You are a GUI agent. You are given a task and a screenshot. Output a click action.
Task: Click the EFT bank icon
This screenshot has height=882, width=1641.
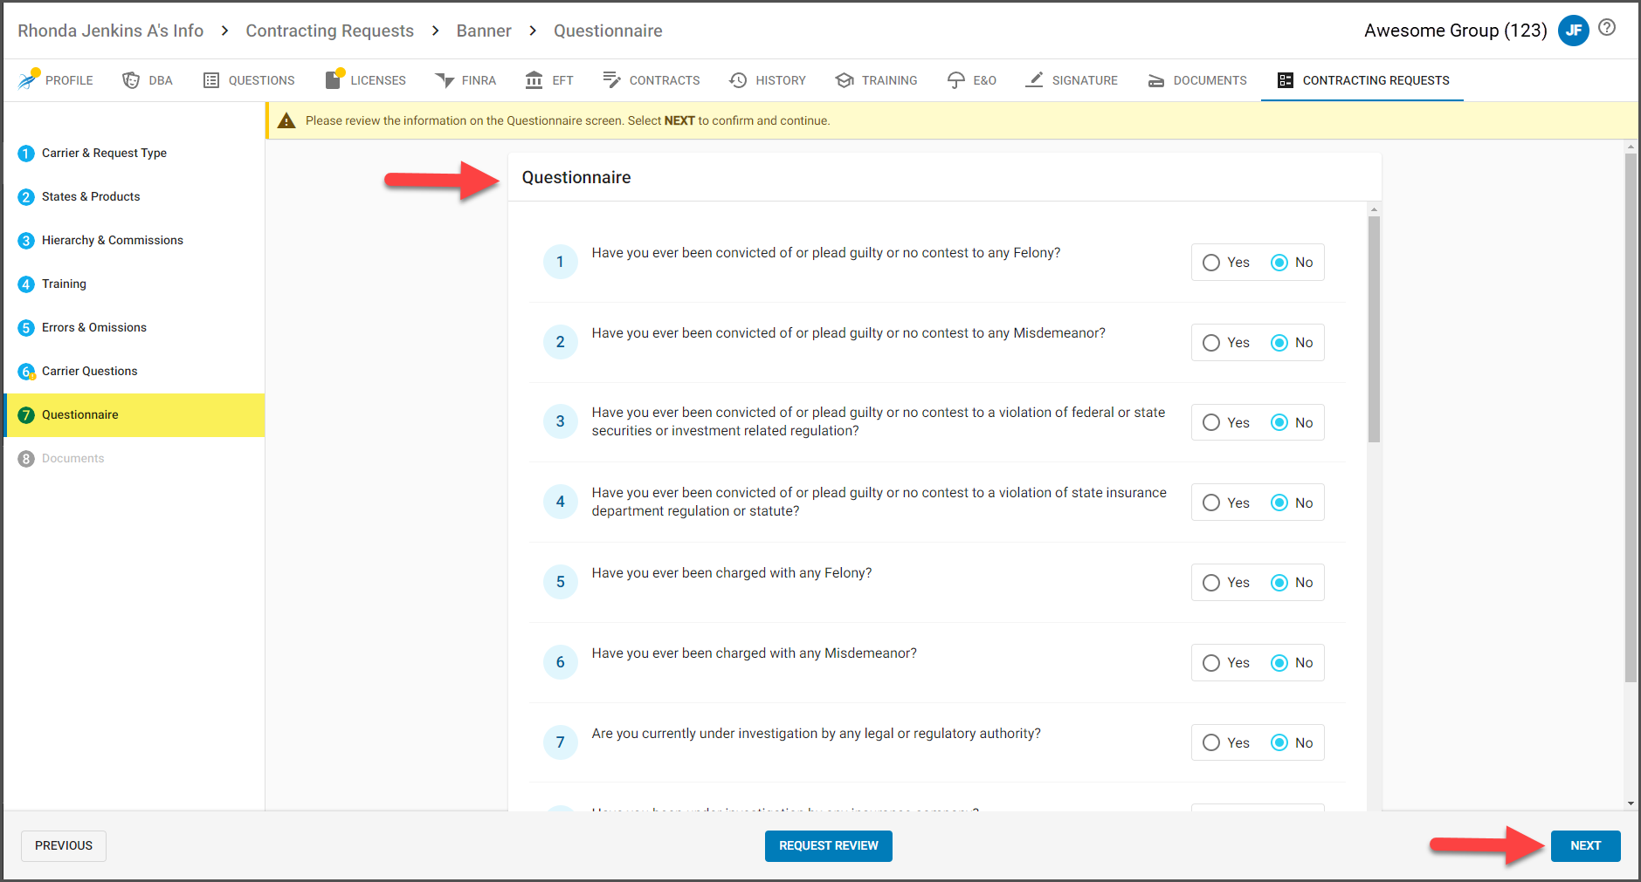[x=534, y=80]
